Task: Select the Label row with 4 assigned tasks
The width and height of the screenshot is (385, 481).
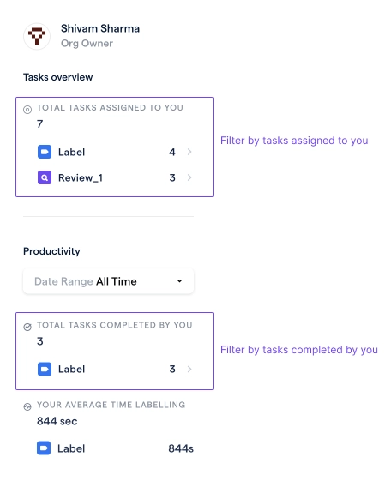Action: tap(115, 152)
